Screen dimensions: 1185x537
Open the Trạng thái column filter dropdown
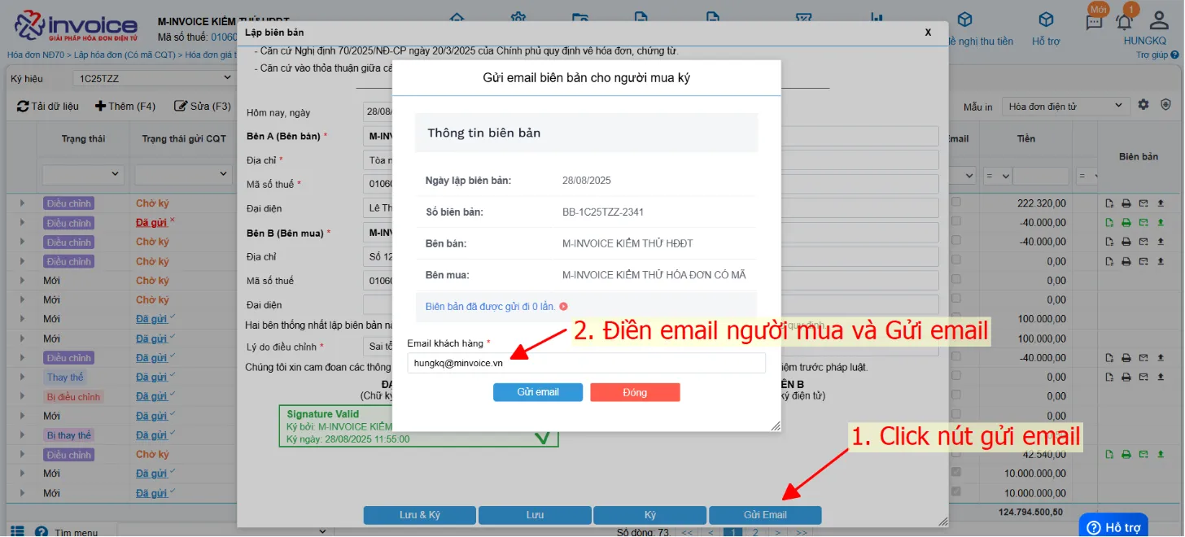84,174
